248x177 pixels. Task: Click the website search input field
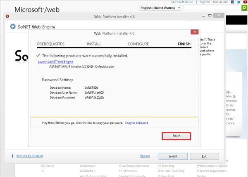tap(212, 8)
